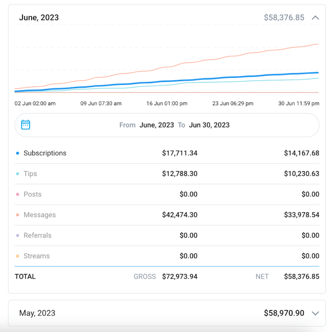Screen dimensions: 333x332
Task: Click the From June, 2023 date field
Action: (157, 125)
